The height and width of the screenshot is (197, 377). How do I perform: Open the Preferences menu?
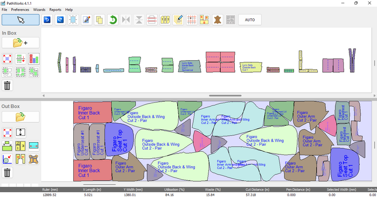tap(20, 10)
